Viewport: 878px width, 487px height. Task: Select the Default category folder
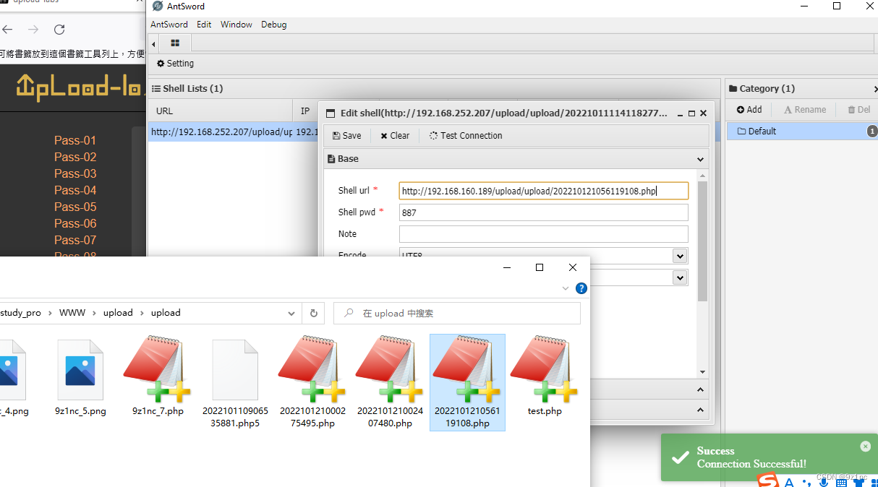(801, 132)
